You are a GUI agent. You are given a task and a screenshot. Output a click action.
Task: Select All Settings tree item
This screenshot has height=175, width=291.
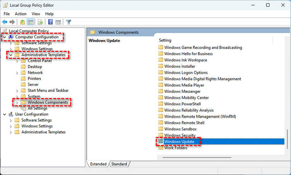click(x=37, y=108)
